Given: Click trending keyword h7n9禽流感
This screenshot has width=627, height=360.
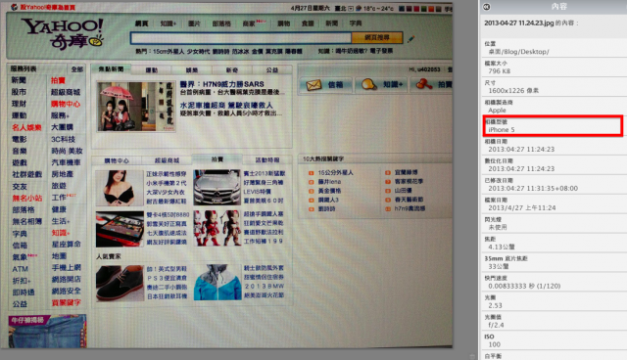Looking at the screenshot, I should coord(410,208).
